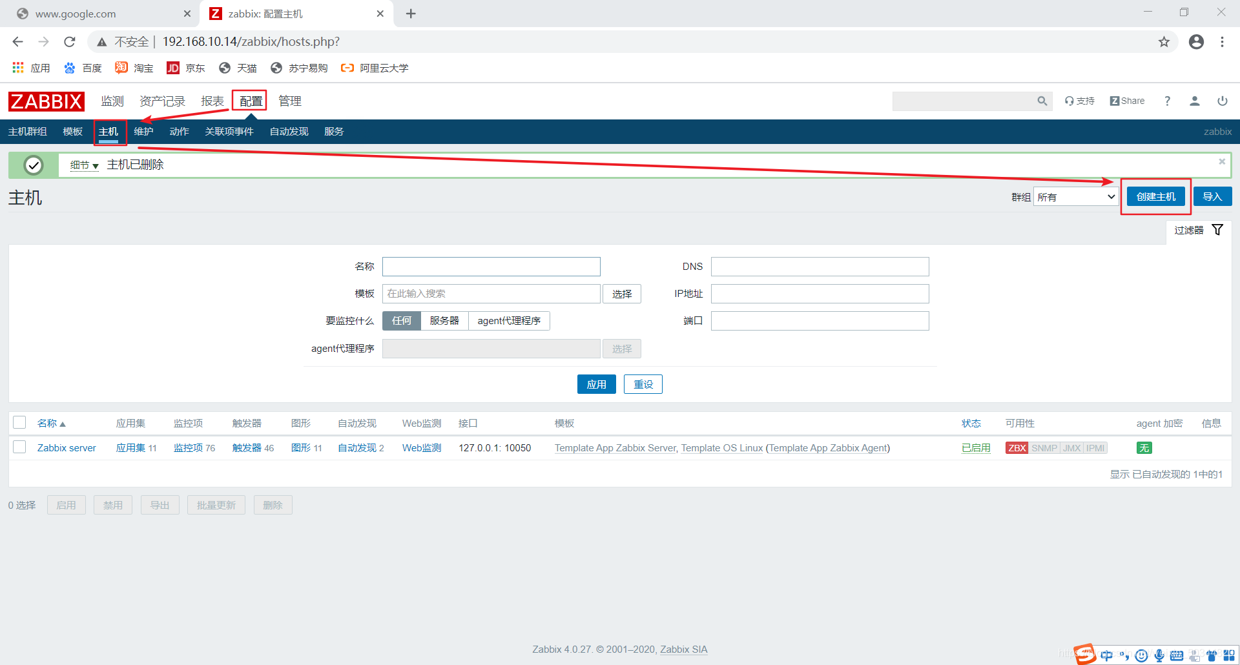Select 任何 monitoring option
The width and height of the screenshot is (1240, 665).
[402, 321]
